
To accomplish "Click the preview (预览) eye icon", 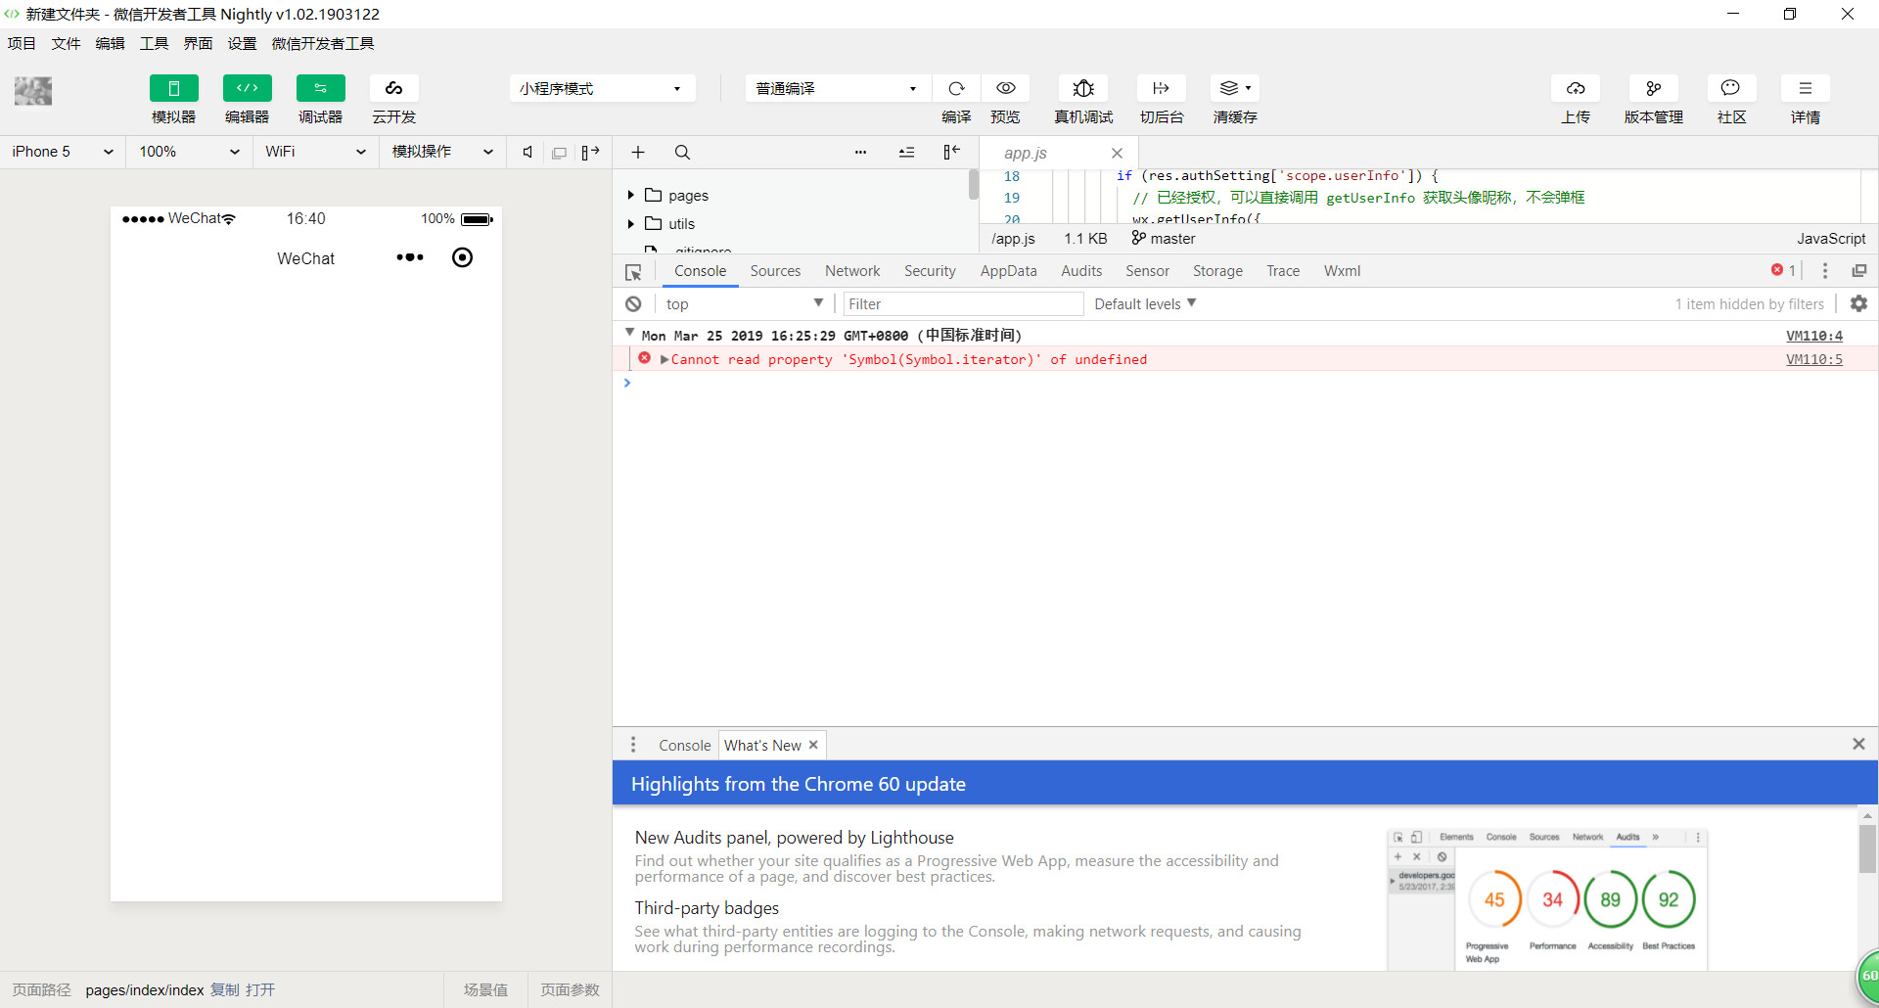I will point(1005,88).
